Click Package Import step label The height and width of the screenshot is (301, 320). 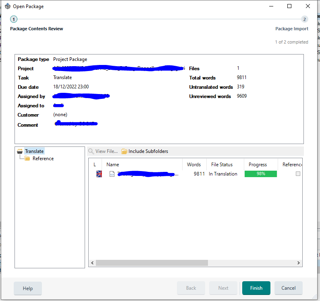click(x=292, y=29)
